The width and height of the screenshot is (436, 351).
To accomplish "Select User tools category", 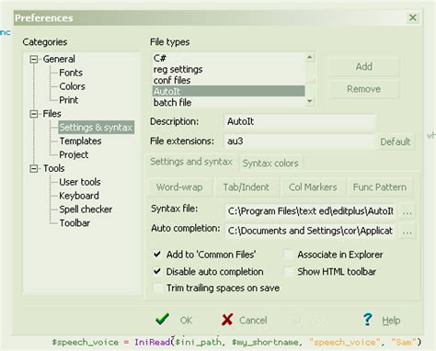I will click(x=80, y=182).
